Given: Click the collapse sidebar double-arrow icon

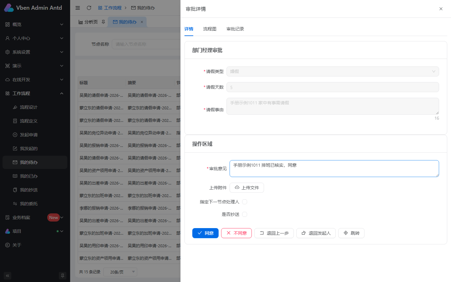Looking at the screenshot, I should point(8,276).
